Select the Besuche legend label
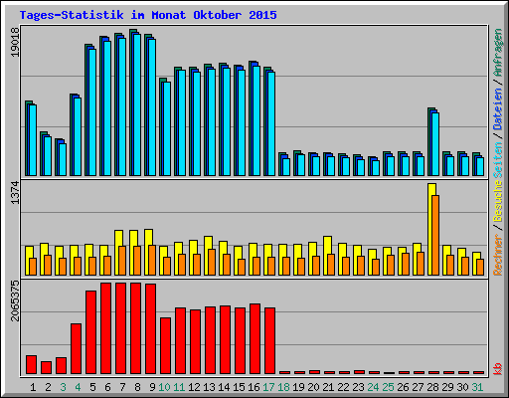 coord(498,201)
